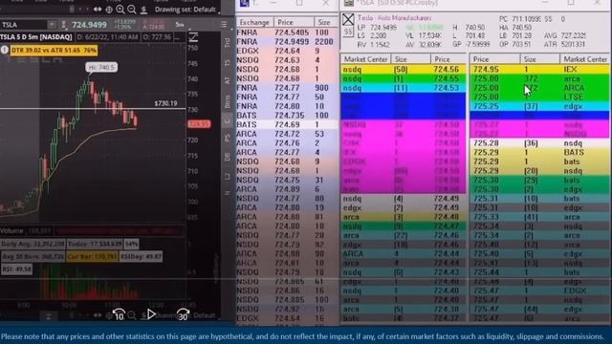Viewport: 612px width, 344px height.
Task: Click the DTR 39.02 vs ATR 51.65 label
Action: click(54, 50)
